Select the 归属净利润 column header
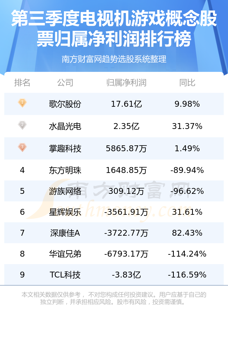 click(x=126, y=83)
